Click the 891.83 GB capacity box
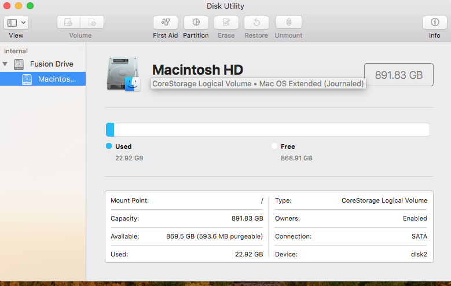The width and height of the screenshot is (451, 286). click(x=399, y=75)
